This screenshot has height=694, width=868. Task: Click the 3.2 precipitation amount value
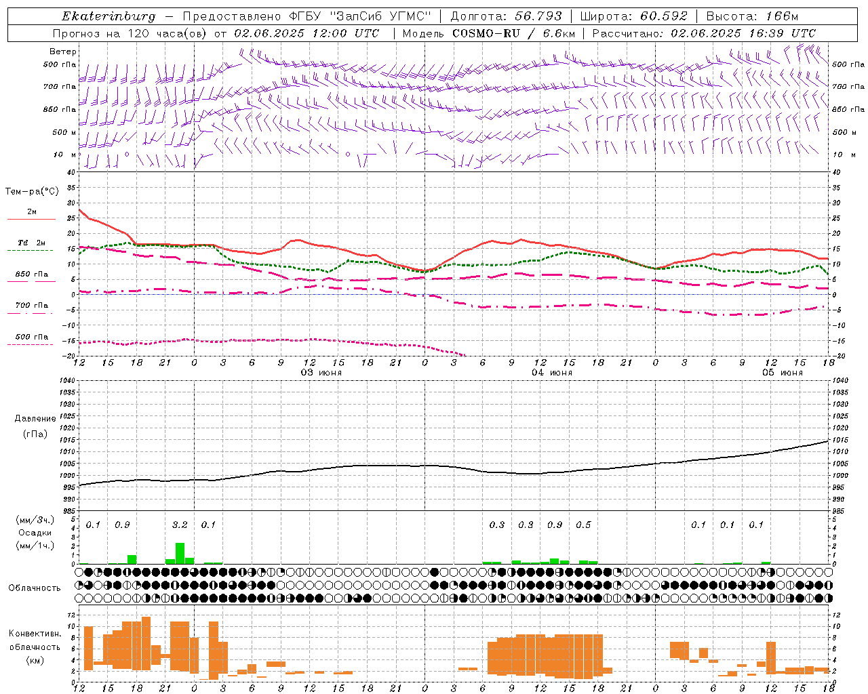point(180,525)
